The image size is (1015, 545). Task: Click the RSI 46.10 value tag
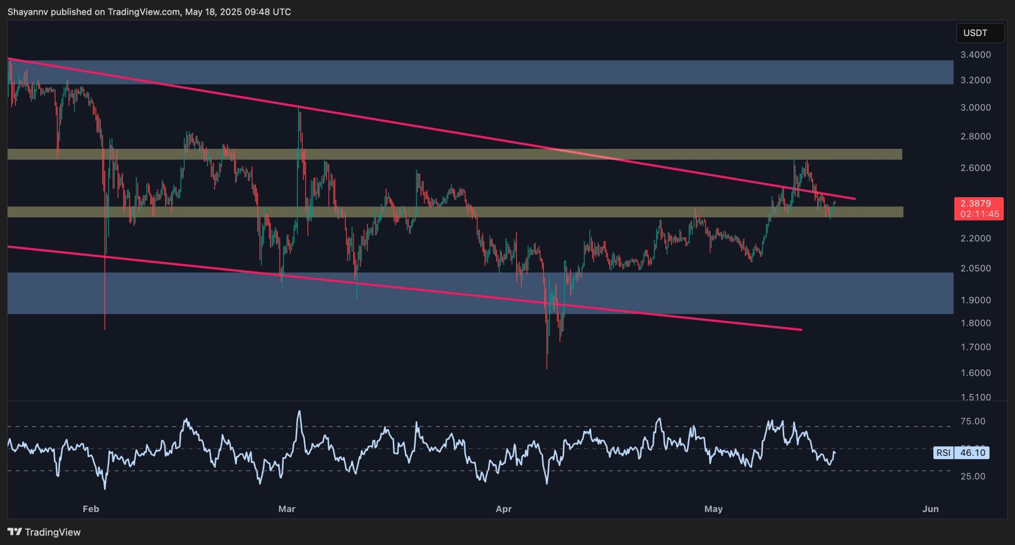(x=972, y=453)
